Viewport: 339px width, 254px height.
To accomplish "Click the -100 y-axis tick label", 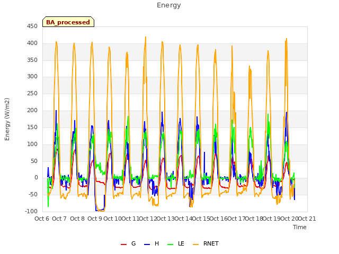I will [x=31, y=211].
